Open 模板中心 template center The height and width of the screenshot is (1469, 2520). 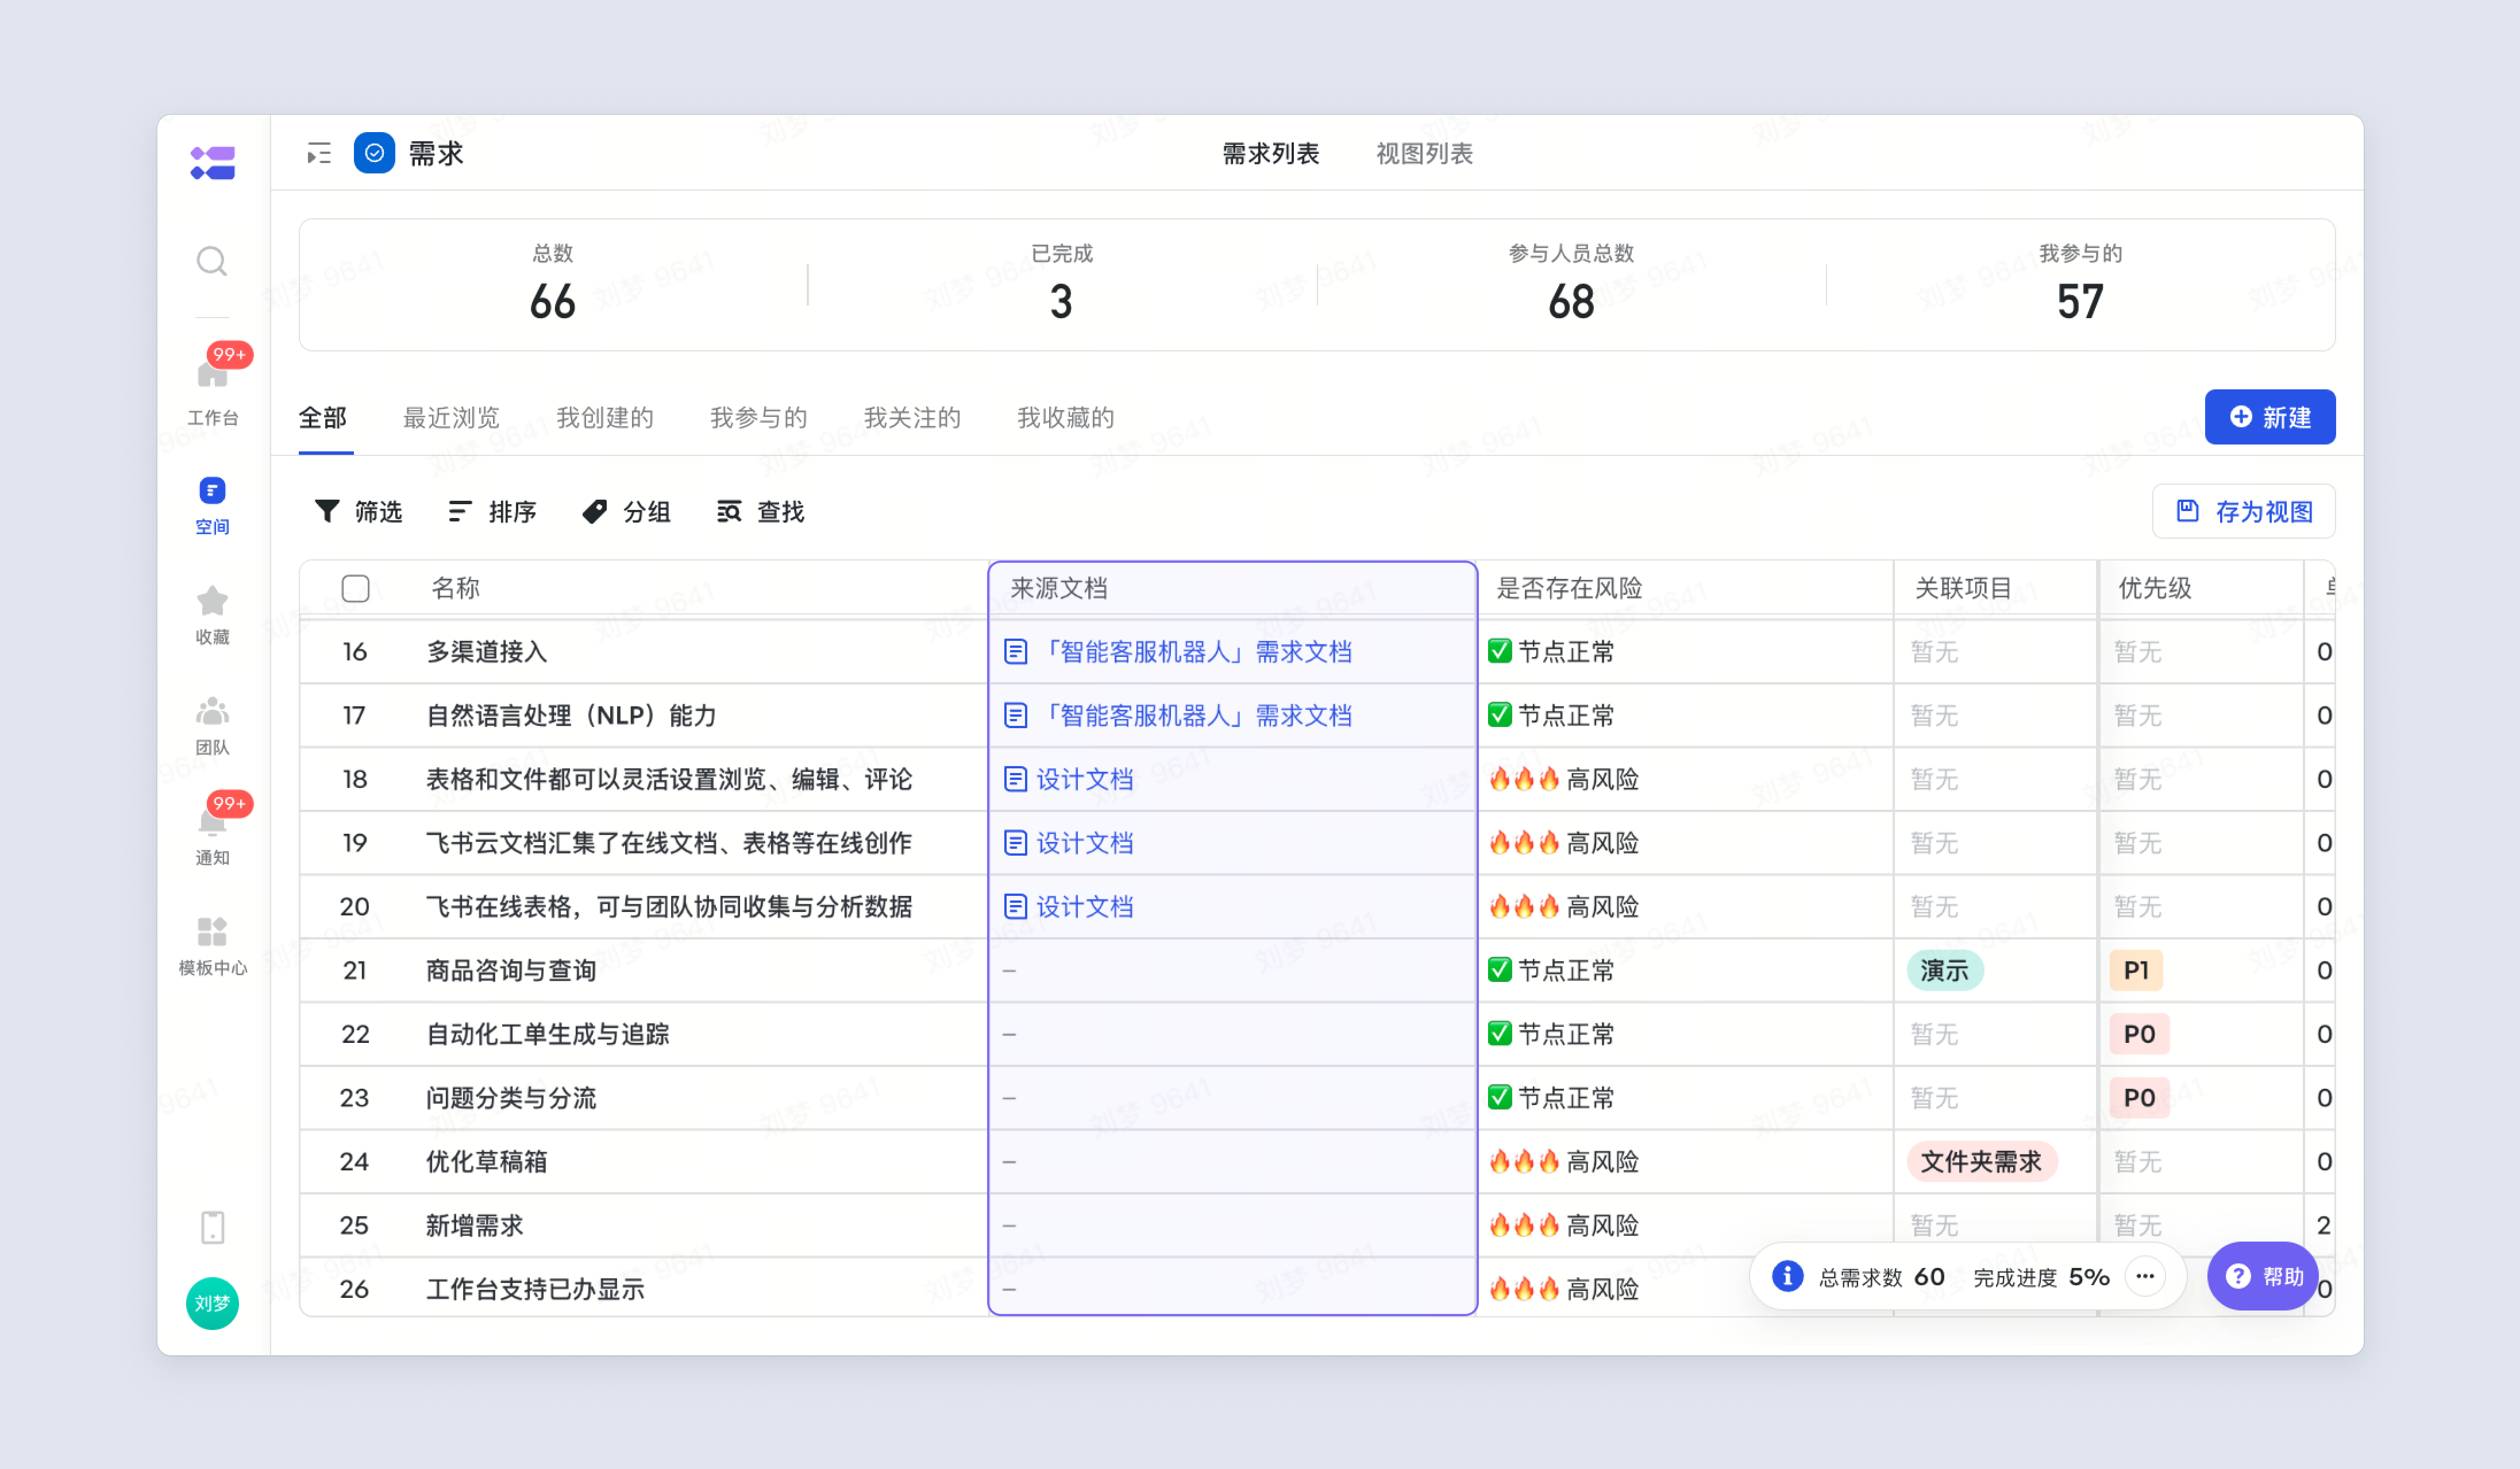(212, 945)
